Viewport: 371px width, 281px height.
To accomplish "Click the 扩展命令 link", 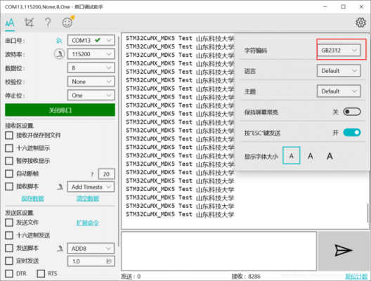I will coord(88,223).
